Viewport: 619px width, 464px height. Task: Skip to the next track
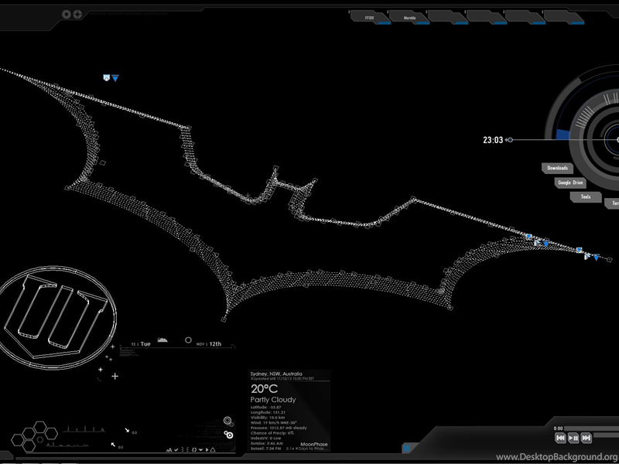(587, 438)
